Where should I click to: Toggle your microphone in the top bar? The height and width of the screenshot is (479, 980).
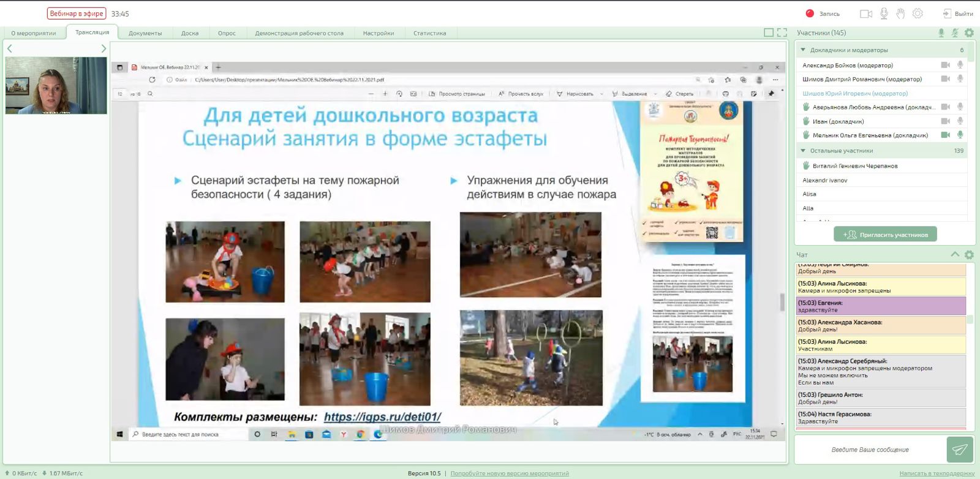884,13
